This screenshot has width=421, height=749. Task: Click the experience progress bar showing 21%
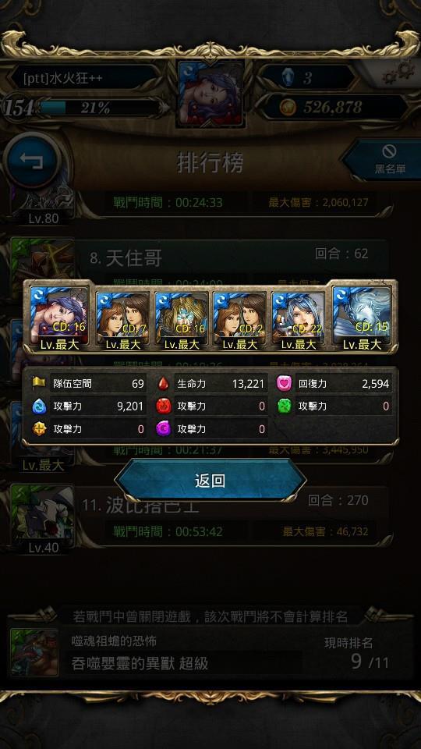100,108
